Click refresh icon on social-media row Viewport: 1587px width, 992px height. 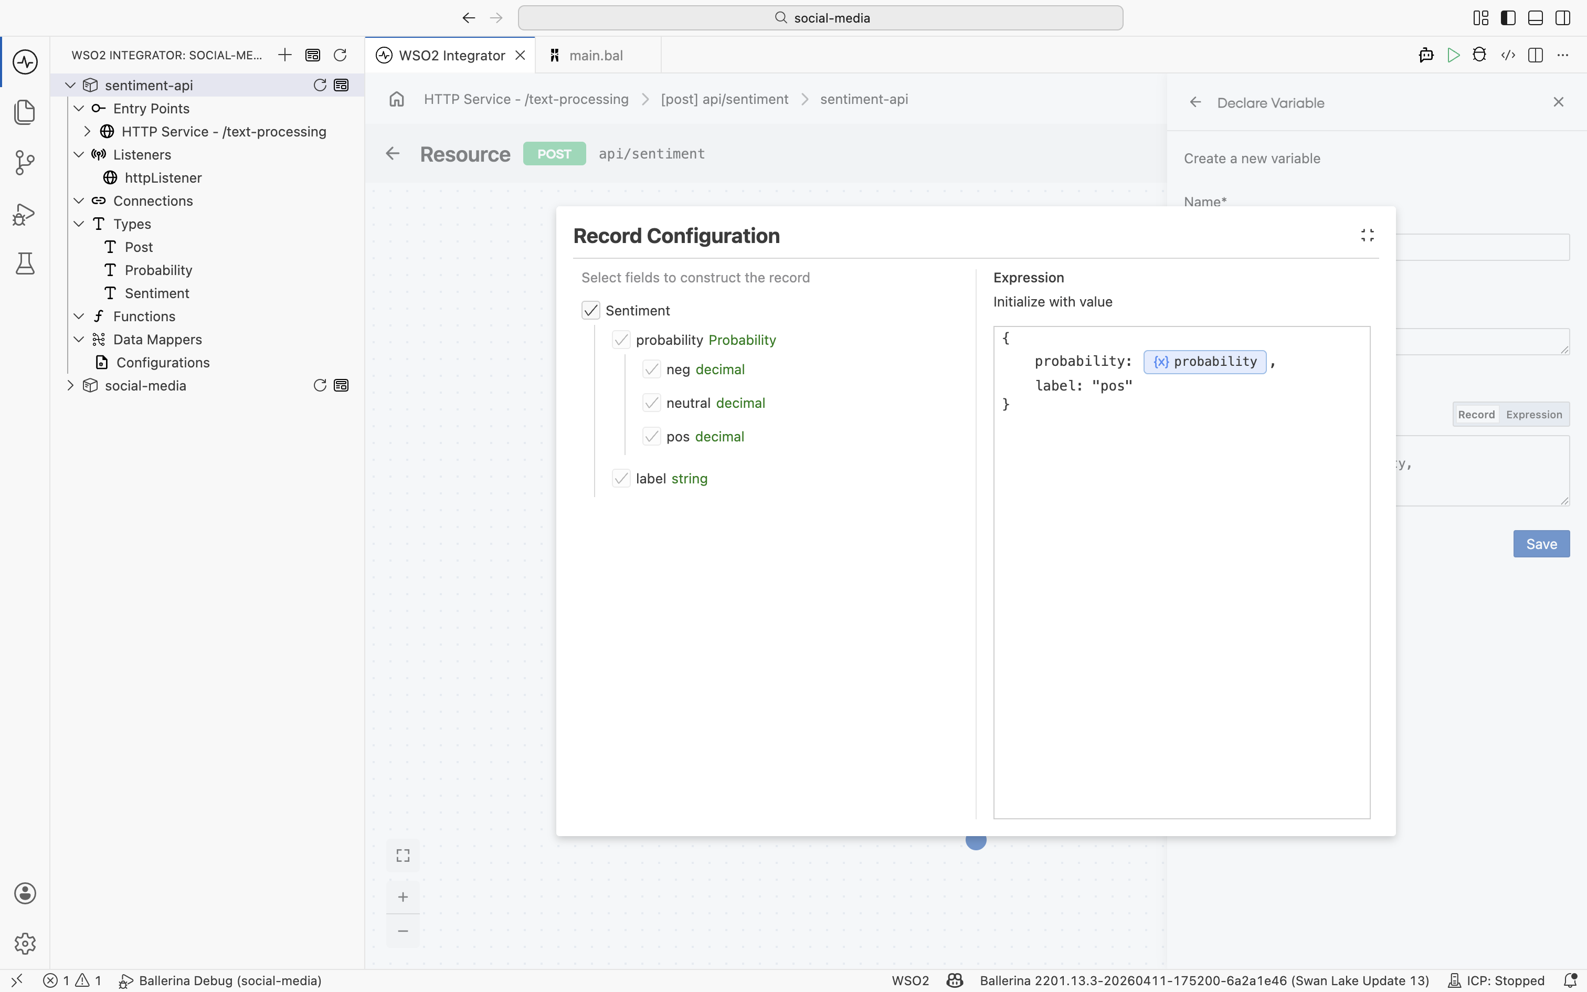pyautogui.click(x=320, y=386)
